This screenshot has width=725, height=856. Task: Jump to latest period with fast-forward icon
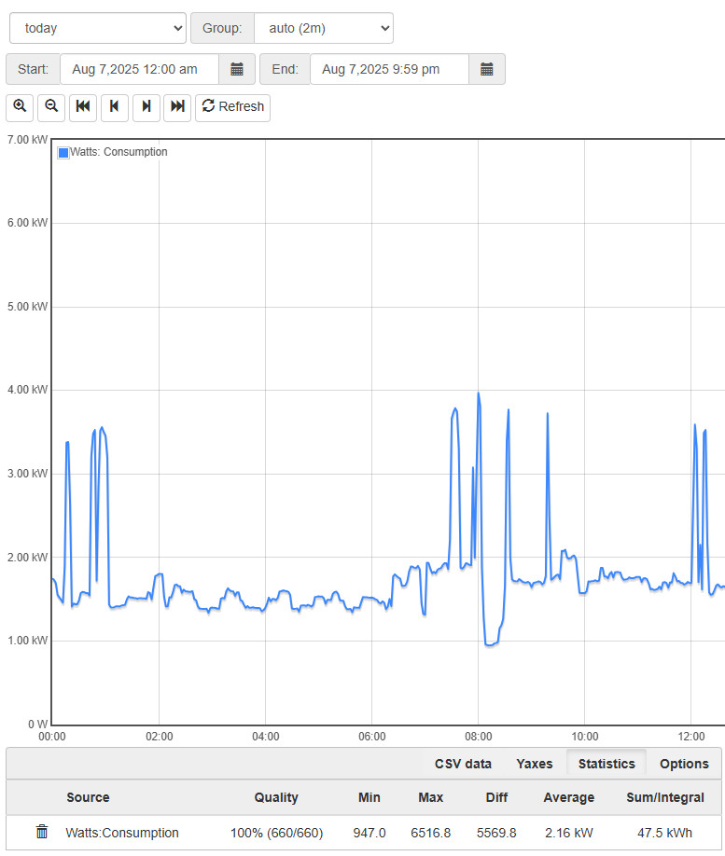(177, 106)
